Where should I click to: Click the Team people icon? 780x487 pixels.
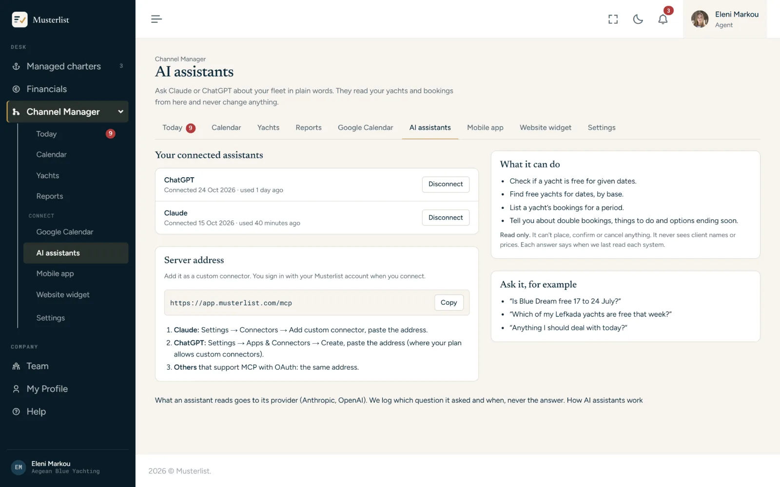coord(16,366)
